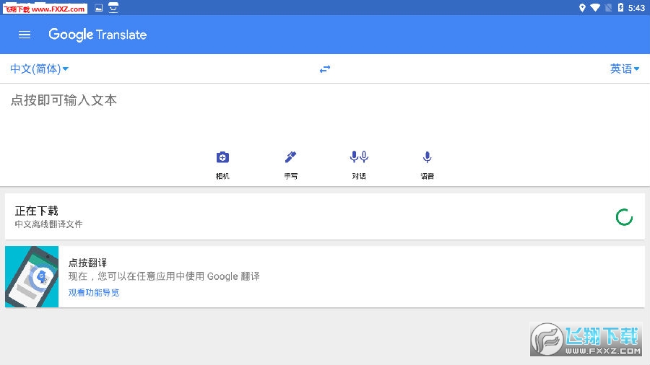Tap the picture notification icon in status bar
Screen dimensions: 650x365
point(99,8)
